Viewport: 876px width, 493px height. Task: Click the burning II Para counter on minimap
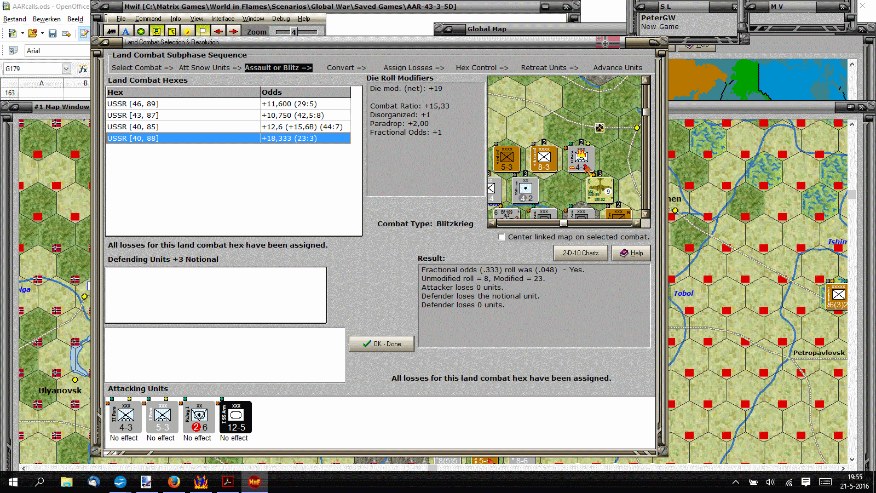(581, 159)
